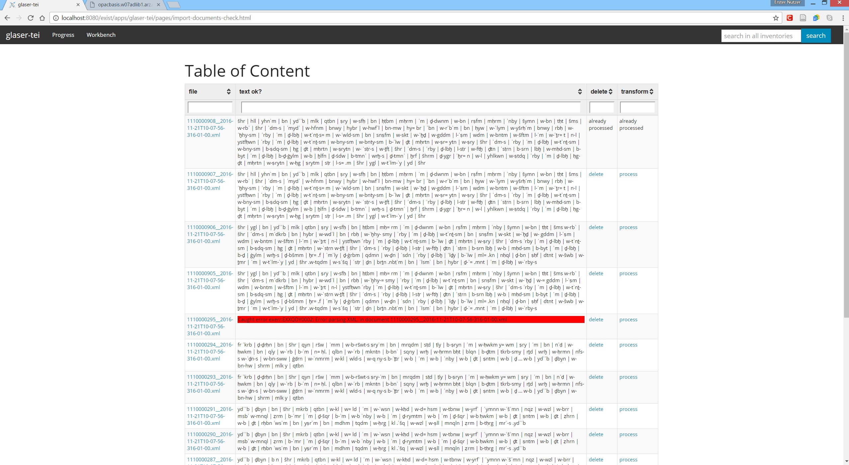Click process link for file 1110000295
849x465 pixels.
tap(628, 320)
